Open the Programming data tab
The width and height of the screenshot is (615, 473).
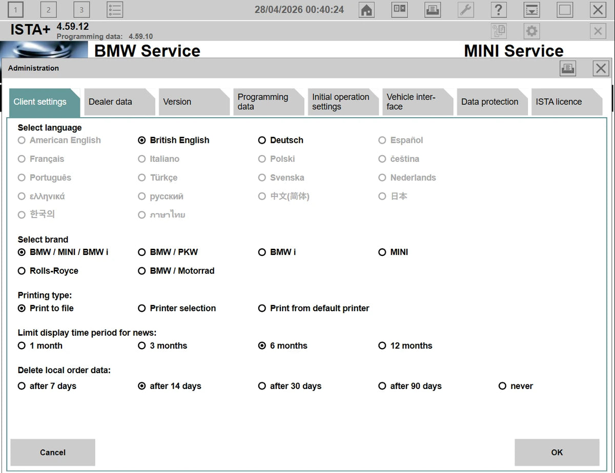coord(269,102)
